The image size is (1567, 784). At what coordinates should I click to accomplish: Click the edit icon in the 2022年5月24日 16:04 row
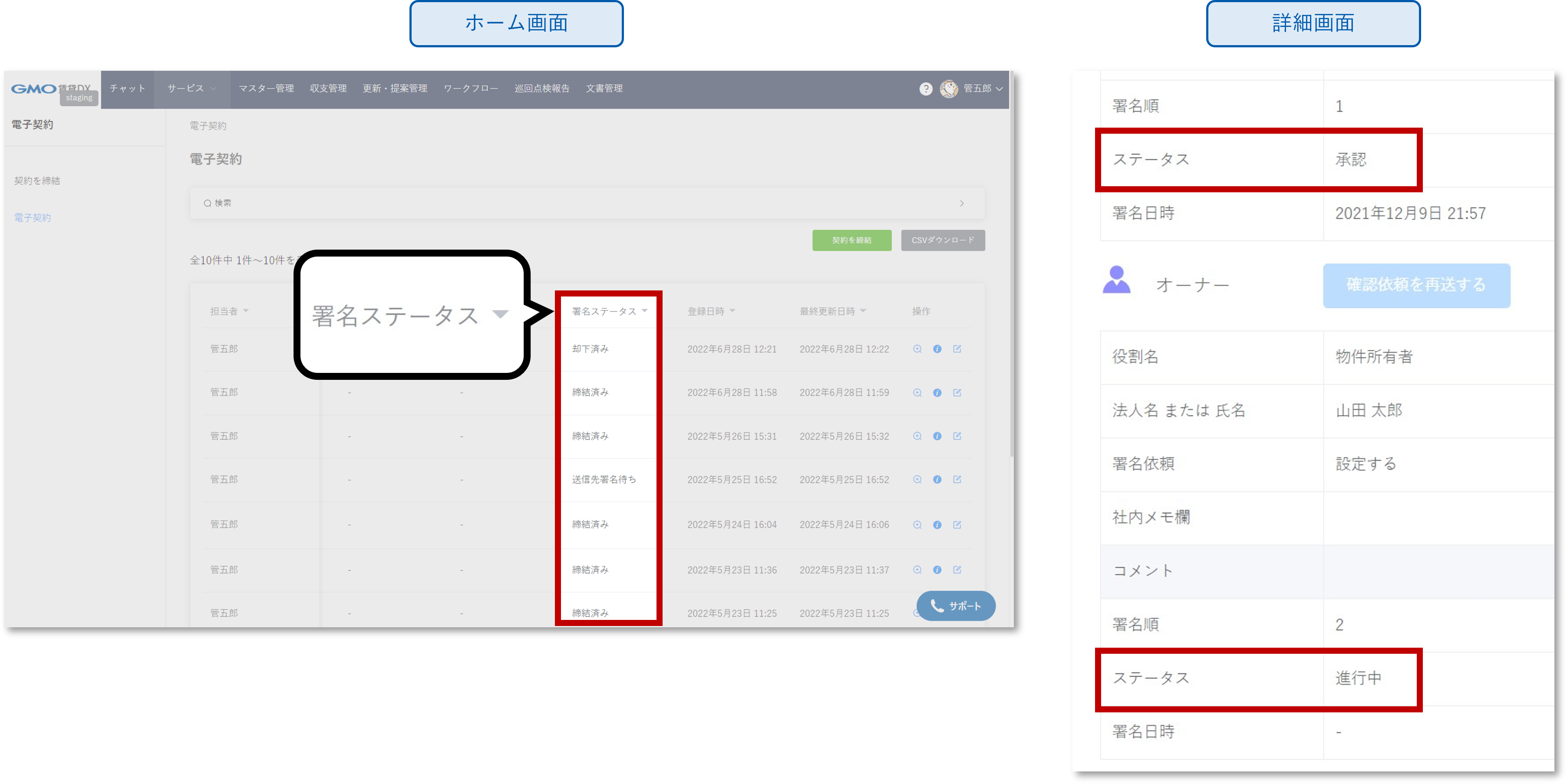957,524
